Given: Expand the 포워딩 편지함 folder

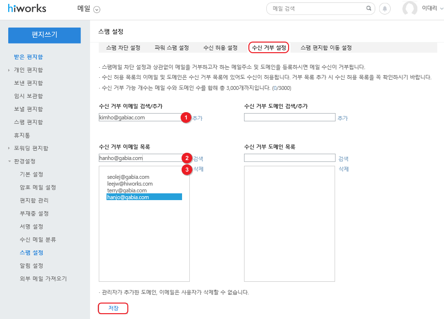Looking at the screenshot, I should [x=9, y=148].
